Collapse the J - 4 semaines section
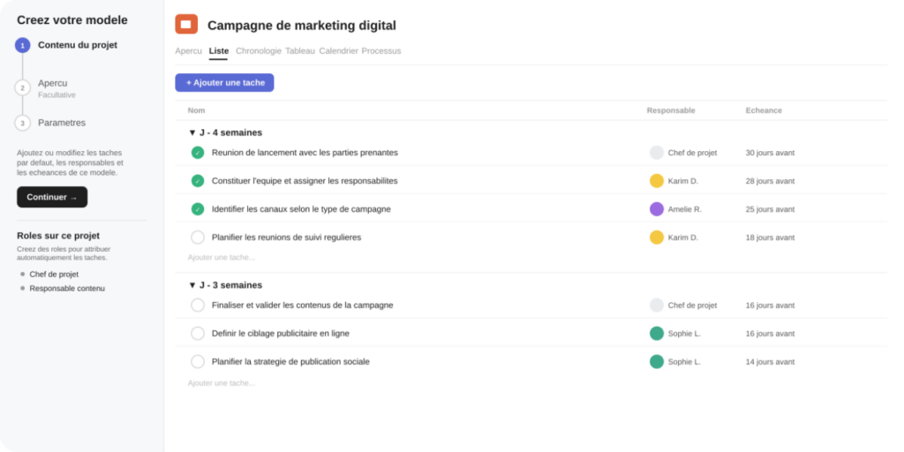The image size is (904, 452). [192, 132]
